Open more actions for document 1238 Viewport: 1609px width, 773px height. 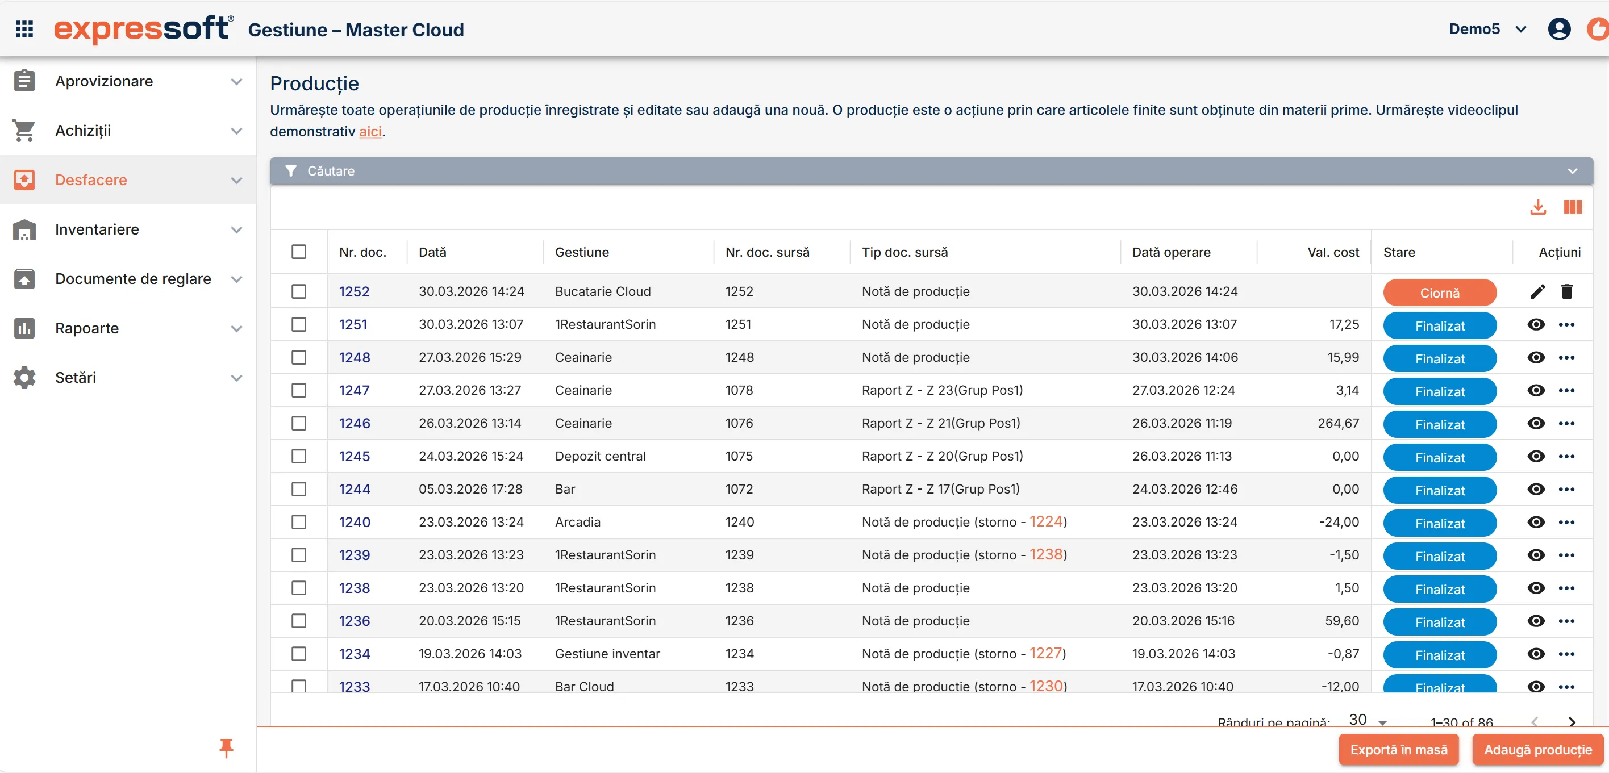pyautogui.click(x=1566, y=588)
